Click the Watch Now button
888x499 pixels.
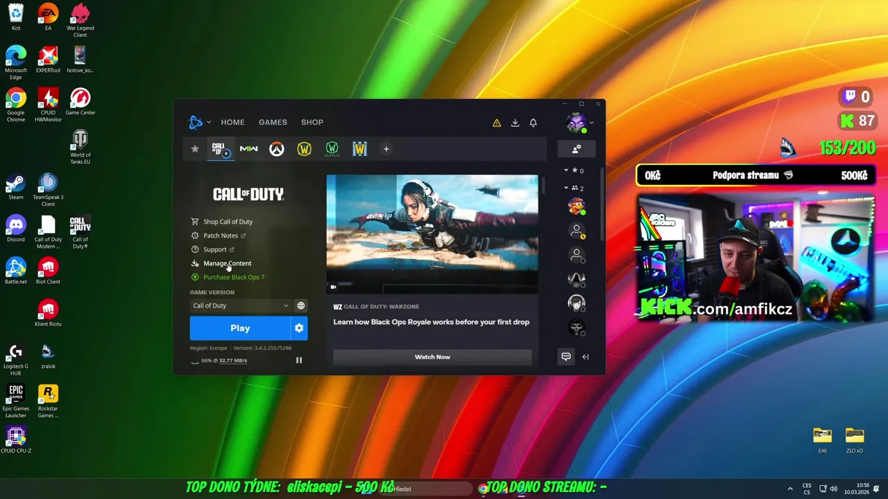coord(432,357)
